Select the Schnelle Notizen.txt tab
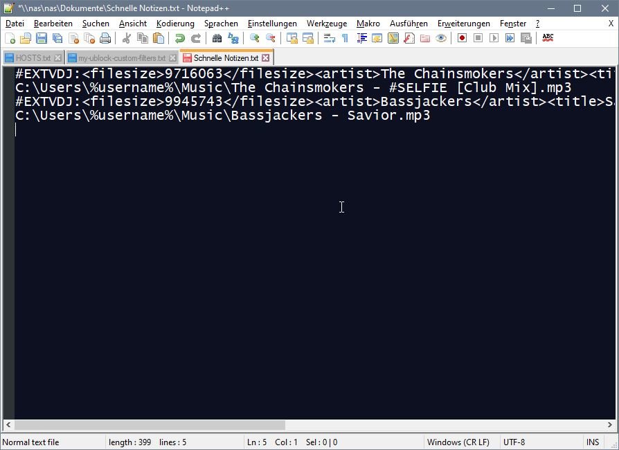Image resolution: width=619 pixels, height=450 pixels. coord(226,58)
